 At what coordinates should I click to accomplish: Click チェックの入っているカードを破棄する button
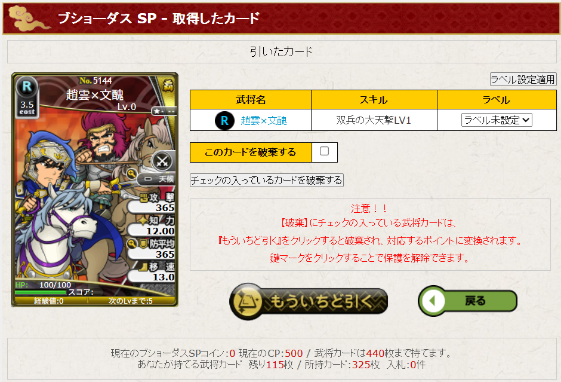pyautogui.click(x=267, y=180)
